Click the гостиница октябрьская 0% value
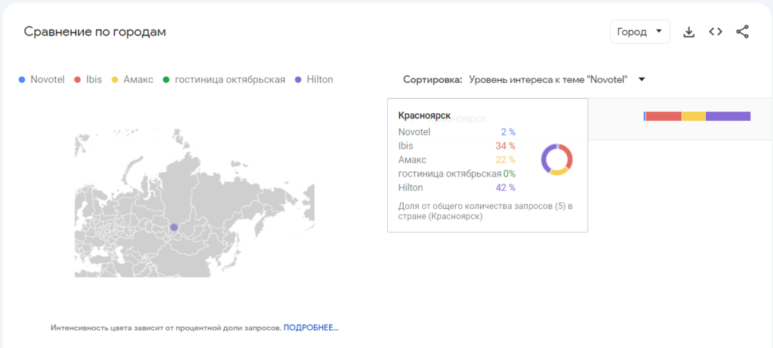Image resolution: width=773 pixels, height=348 pixels. tap(510, 174)
